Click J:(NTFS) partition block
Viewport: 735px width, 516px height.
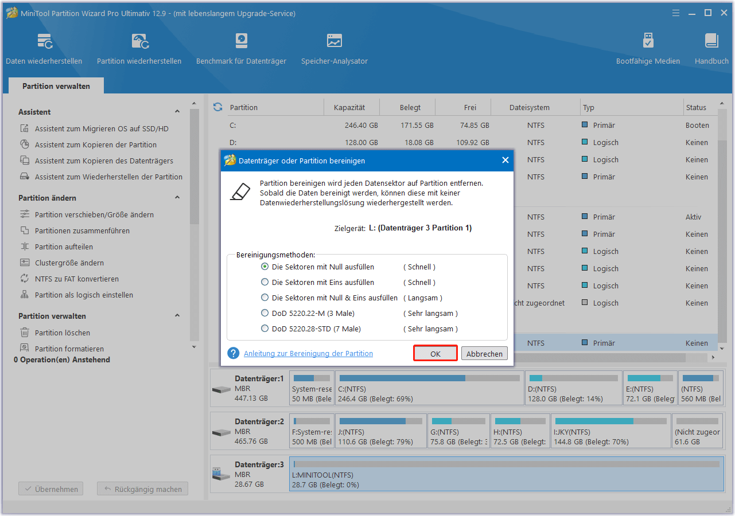(x=381, y=431)
